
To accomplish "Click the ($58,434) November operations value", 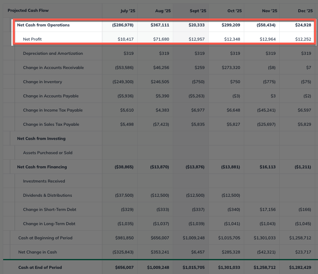I will pyautogui.click(x=266, y=25).
